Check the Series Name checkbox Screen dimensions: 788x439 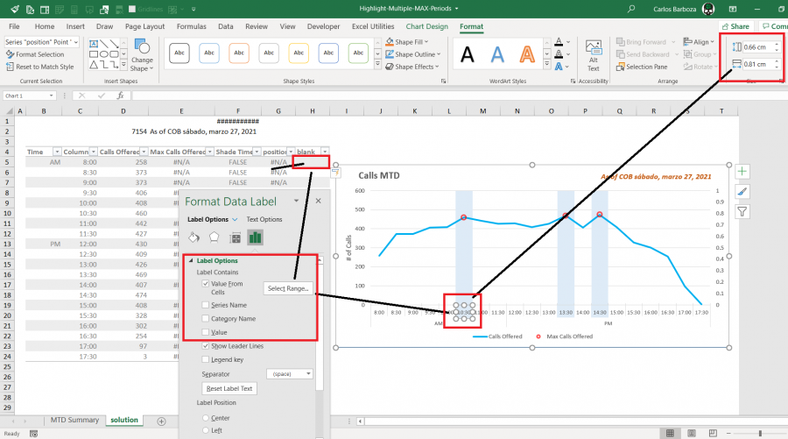(206, 305)
